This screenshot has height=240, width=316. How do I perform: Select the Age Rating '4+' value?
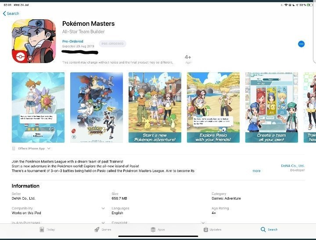[x=214, y=213]
